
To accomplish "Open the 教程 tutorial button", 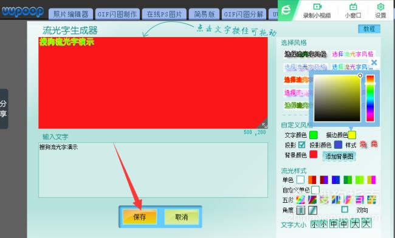I will 369,29.
